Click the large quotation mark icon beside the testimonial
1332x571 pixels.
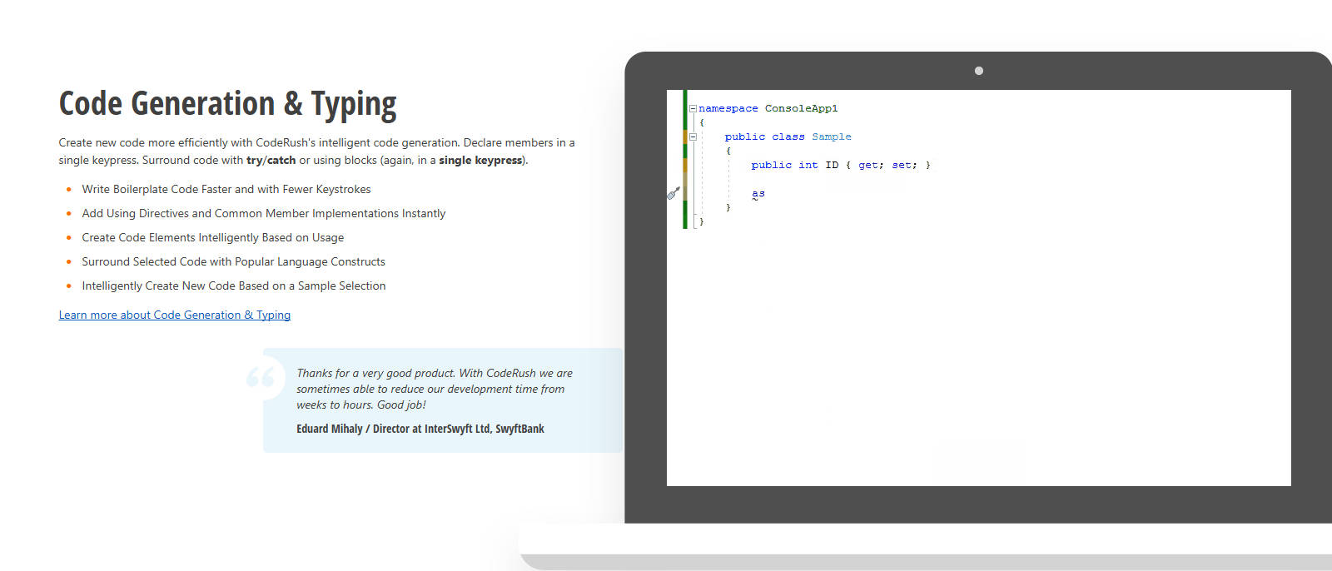pos(261,377)
